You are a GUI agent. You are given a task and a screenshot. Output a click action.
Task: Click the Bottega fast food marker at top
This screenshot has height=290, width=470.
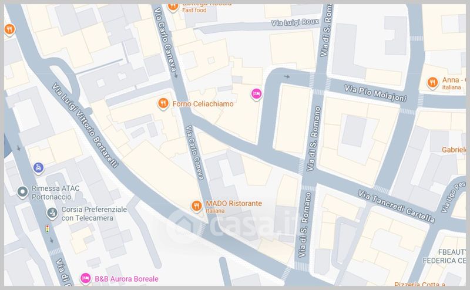click(x=173, y=7)
